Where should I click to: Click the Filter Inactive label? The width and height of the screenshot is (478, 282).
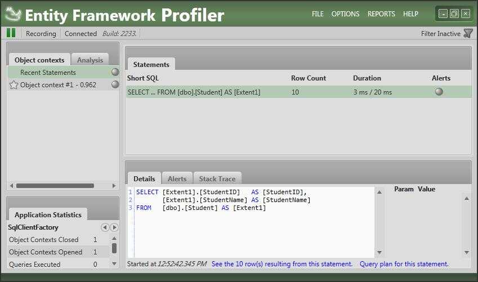pos(441,34)
